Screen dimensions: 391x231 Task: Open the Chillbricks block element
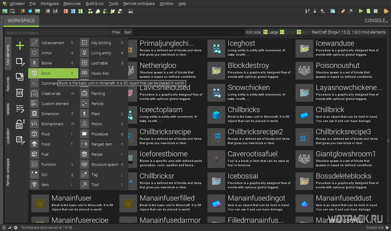click(x=244, y=110)
